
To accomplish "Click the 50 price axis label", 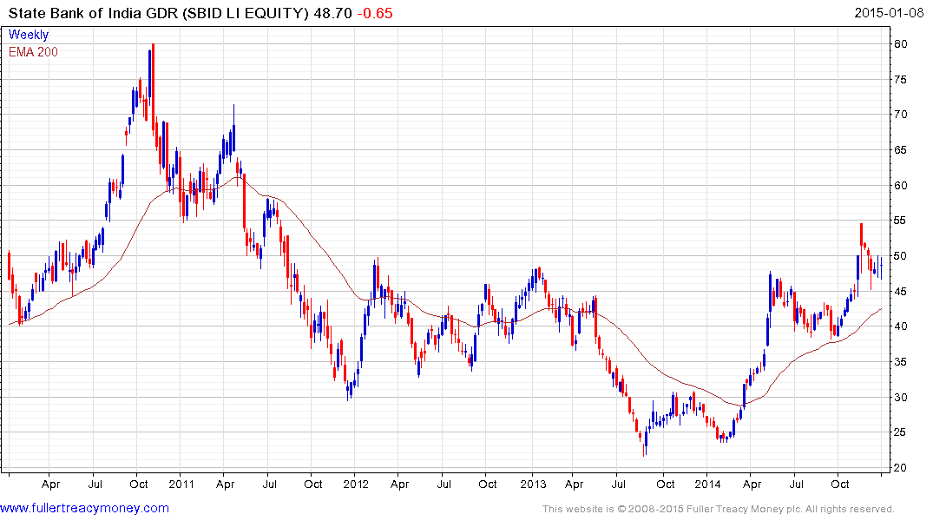I will (900, 256).
